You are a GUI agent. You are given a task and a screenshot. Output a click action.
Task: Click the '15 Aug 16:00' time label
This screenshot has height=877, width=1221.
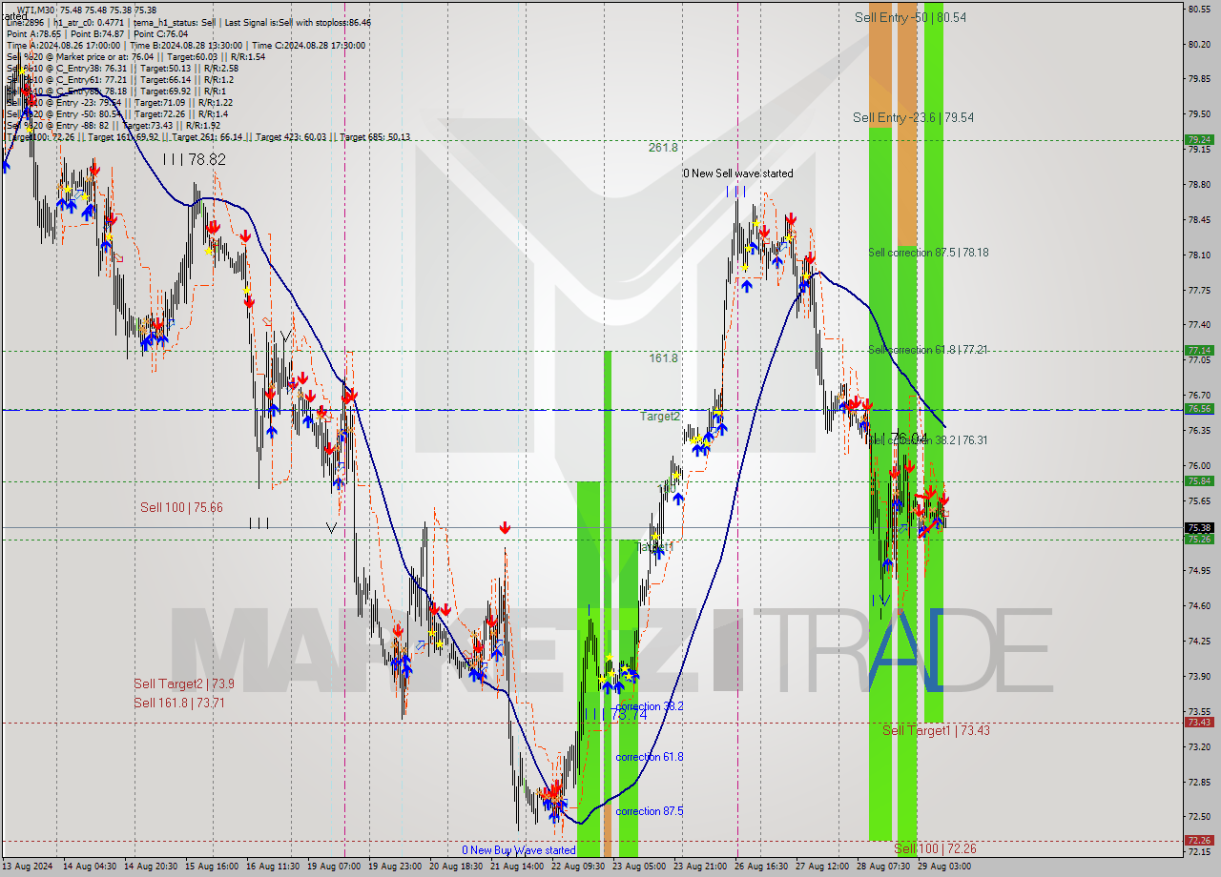[212, 867]
